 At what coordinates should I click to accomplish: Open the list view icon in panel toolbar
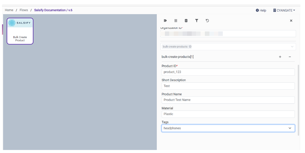click(176, 21)
